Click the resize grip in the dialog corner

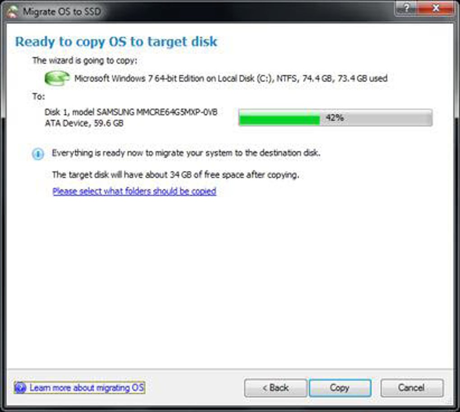pyautogui.click(x=449, y=401)
